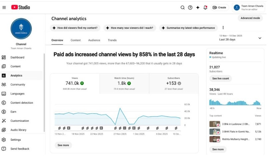Image resolution: width=268 pixels, height=157 pixels.
Task: Go to Audio library
Action: pyautogui.click(x=18, y=130)
